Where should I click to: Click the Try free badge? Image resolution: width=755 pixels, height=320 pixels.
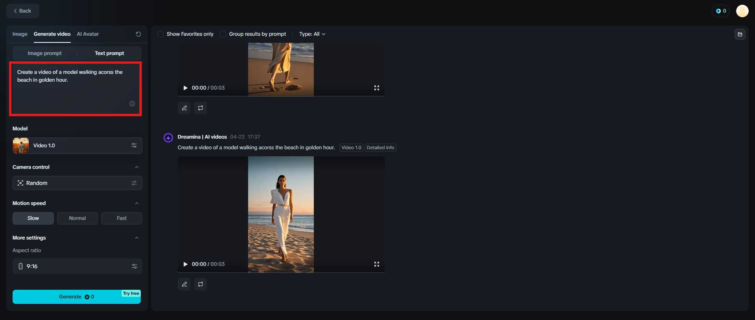click(131, 293)
